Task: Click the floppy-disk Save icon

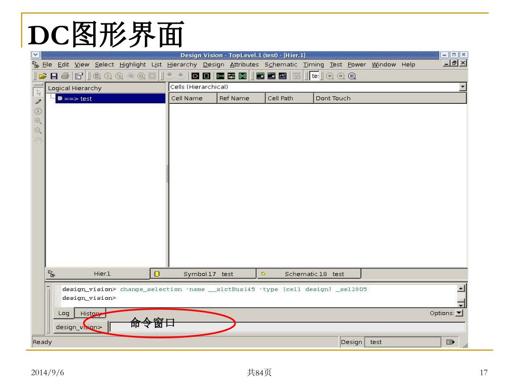Action: (54, 76)
